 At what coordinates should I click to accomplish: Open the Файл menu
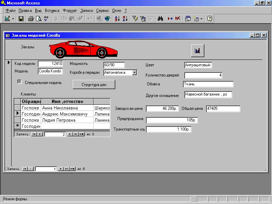[11, 11]
